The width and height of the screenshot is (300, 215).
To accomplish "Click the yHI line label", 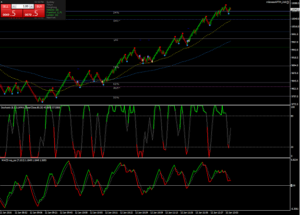I will [116, 40].
